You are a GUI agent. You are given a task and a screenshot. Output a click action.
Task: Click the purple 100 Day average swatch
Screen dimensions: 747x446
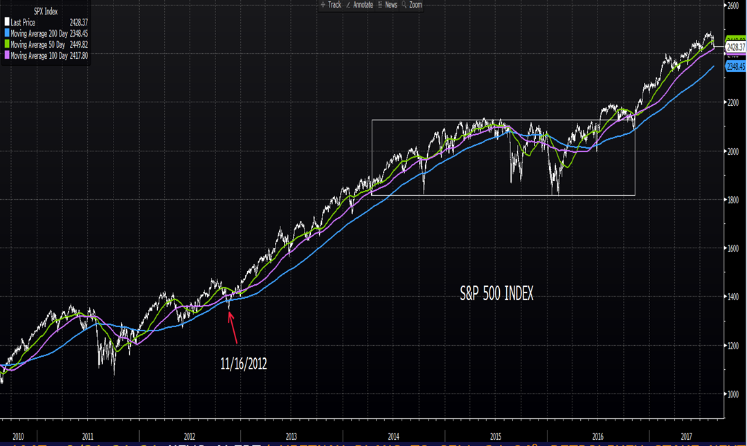(7, 55)
